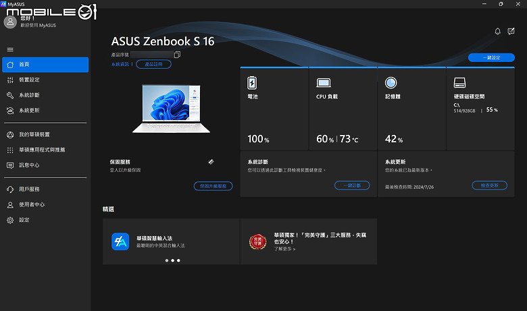Click the 登入以升級保固 text
This screenshot has width=527, height=311.
tap(126, 170)
